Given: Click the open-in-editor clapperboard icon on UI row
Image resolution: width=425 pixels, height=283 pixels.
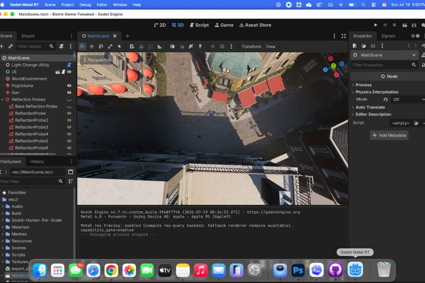Looking at the screenshot, I should 57,72.
